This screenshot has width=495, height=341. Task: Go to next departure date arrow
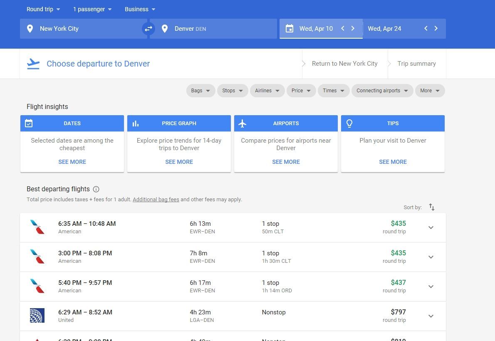click(353, 28)
